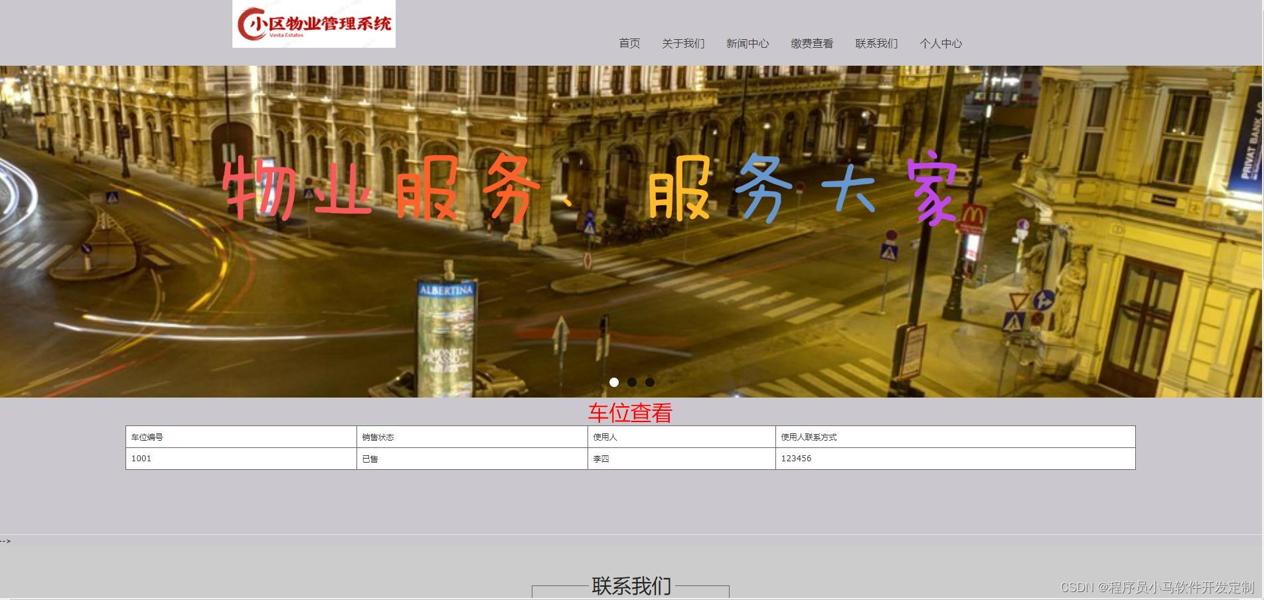1264x600 pixels.
Task: Select the second carousel indicator dot
Action: click(x=632, y=382)
